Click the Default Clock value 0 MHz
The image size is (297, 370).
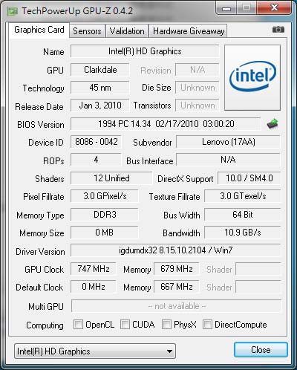[94, 287]
